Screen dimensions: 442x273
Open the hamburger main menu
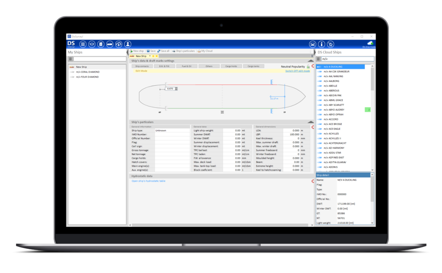pos(83,44)
